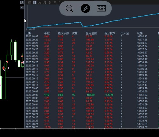This screenshot has width=159, height=137.
Task: Switch to the 综 summary tab
Action: (30, 3)
